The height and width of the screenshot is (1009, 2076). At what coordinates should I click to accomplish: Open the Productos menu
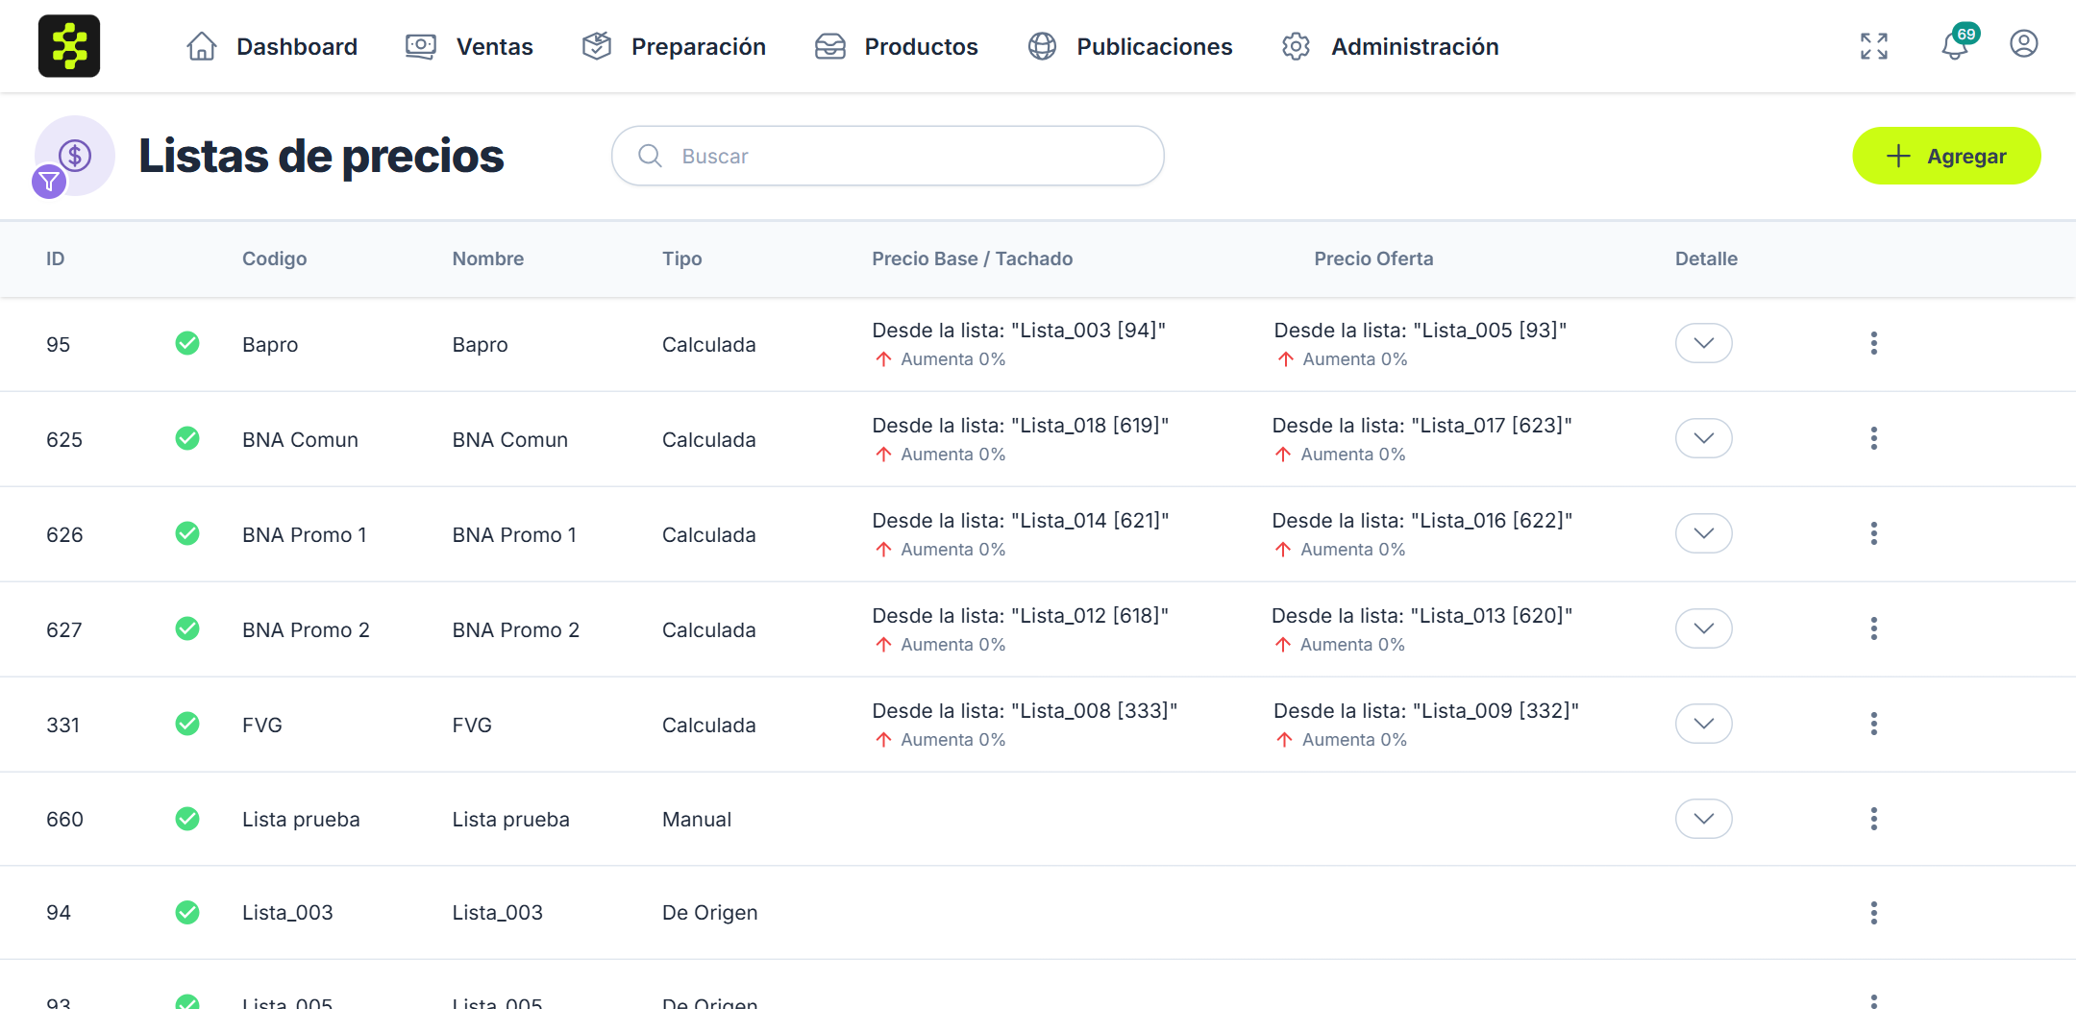coord(897,46)
